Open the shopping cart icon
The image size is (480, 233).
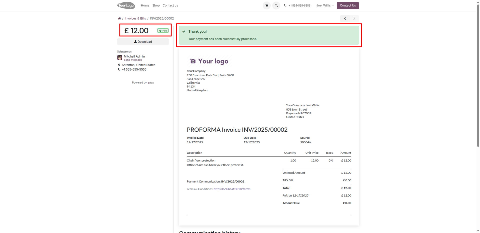tap(267, 5)
